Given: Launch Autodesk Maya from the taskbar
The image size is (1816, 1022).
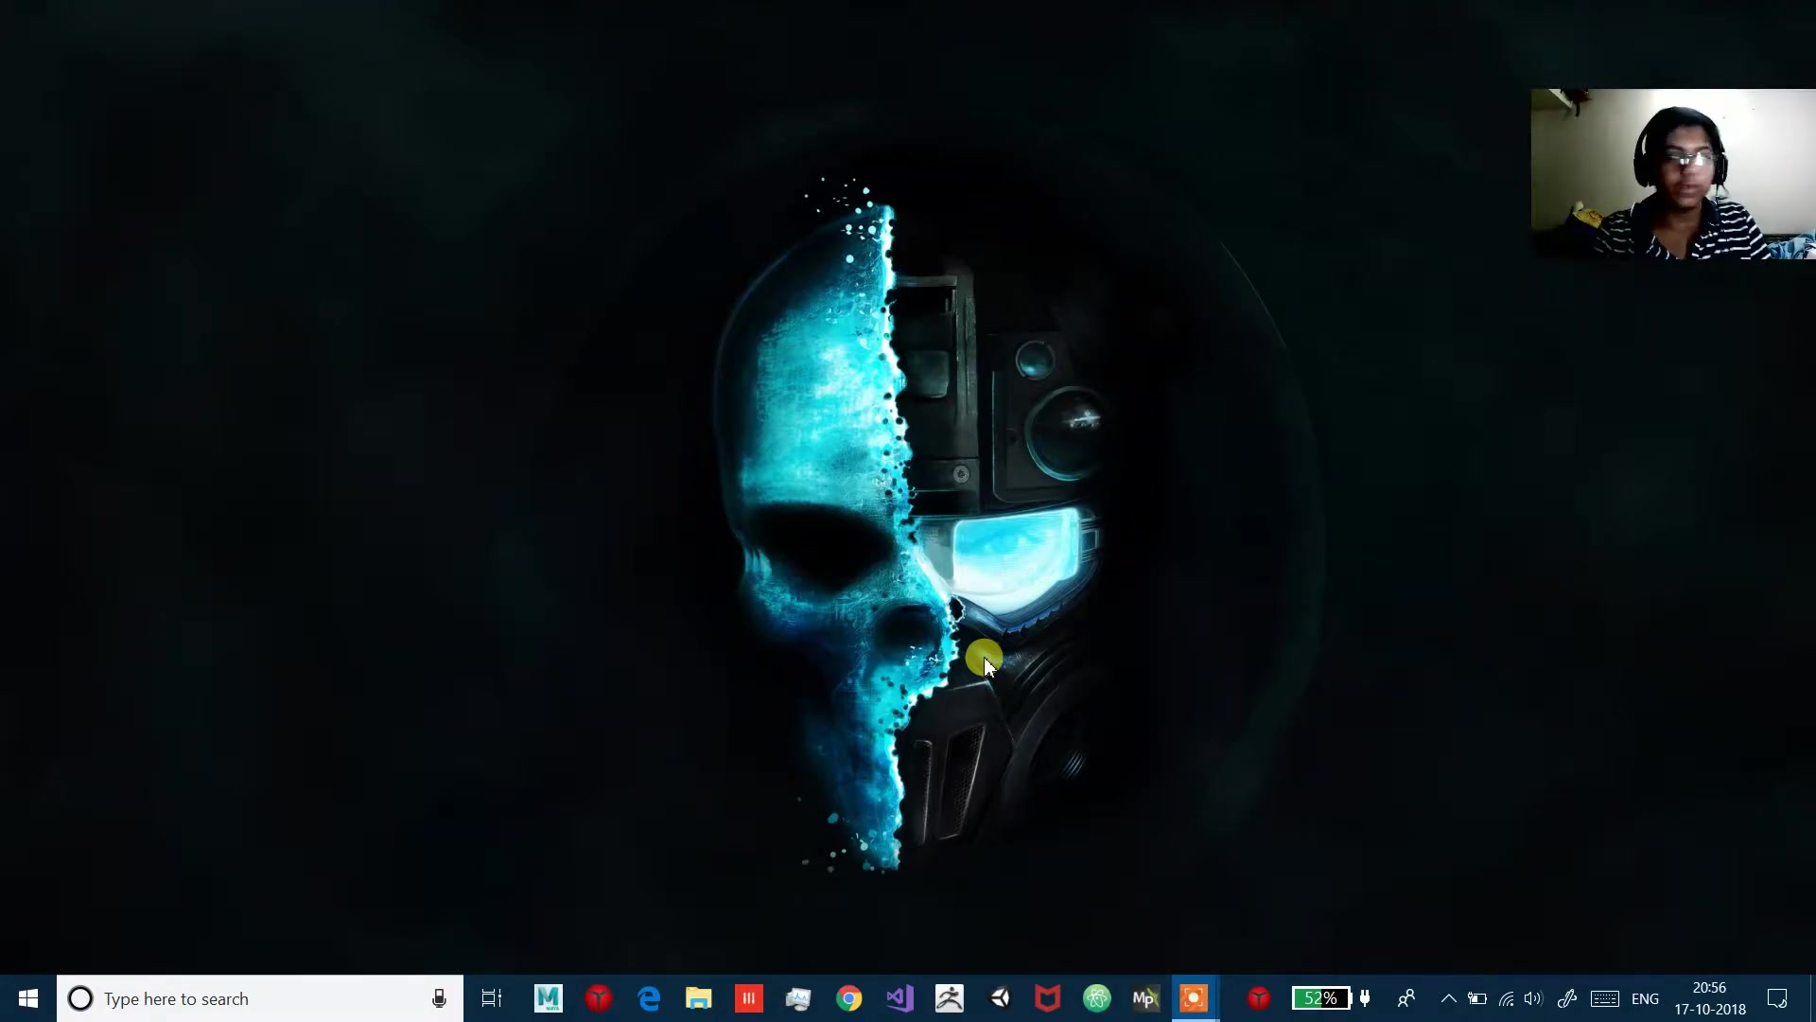Looking at the screenshot, I should pos(548,998).
